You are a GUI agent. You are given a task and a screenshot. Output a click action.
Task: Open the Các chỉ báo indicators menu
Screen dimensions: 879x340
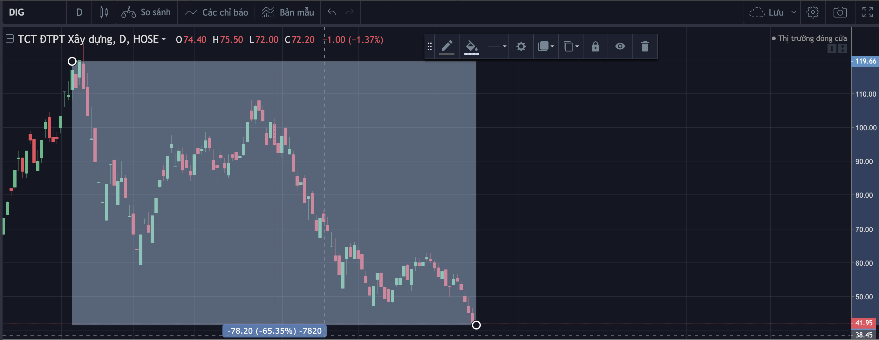tap(216, 12)
